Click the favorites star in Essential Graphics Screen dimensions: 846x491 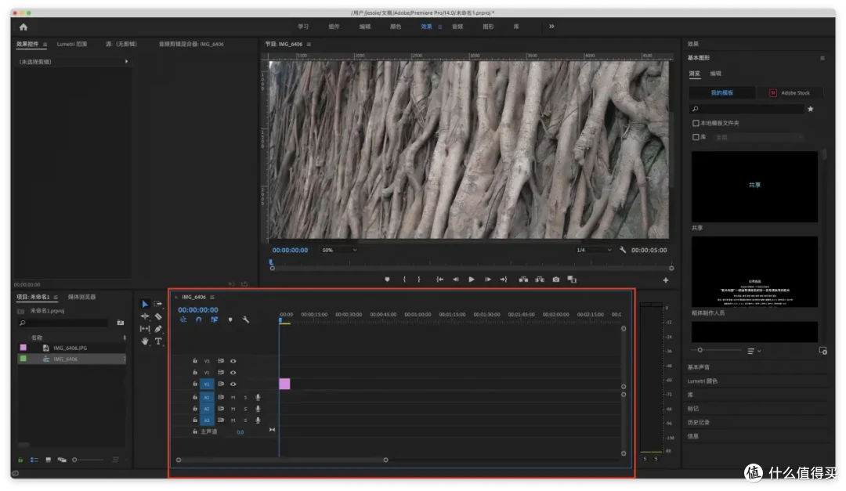pyautogui.click(x=811, y=109)
